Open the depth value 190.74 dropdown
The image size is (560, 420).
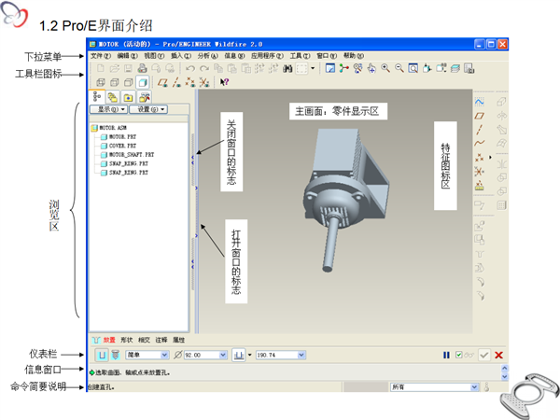click(x=301, y=355)
